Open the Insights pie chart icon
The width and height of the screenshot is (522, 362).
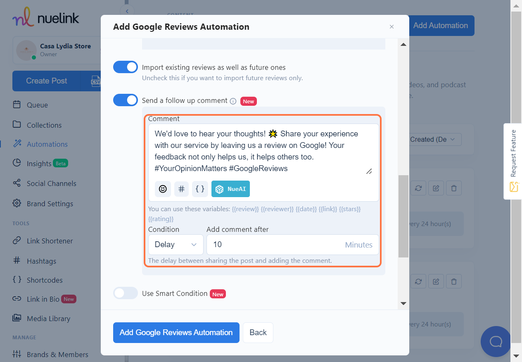pos(17,163)
